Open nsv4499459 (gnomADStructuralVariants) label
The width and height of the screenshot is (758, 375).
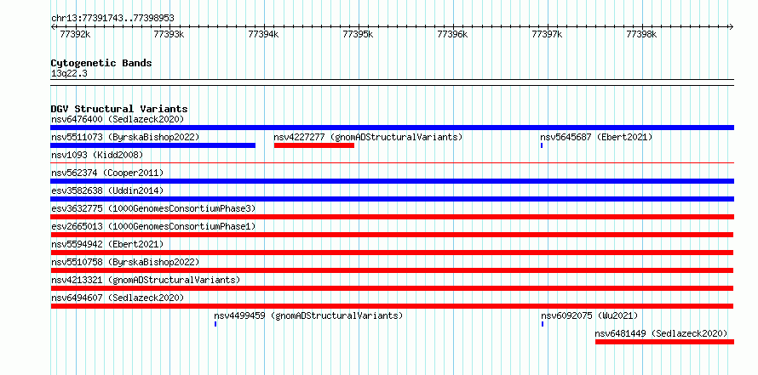click(x=308, y=315)
